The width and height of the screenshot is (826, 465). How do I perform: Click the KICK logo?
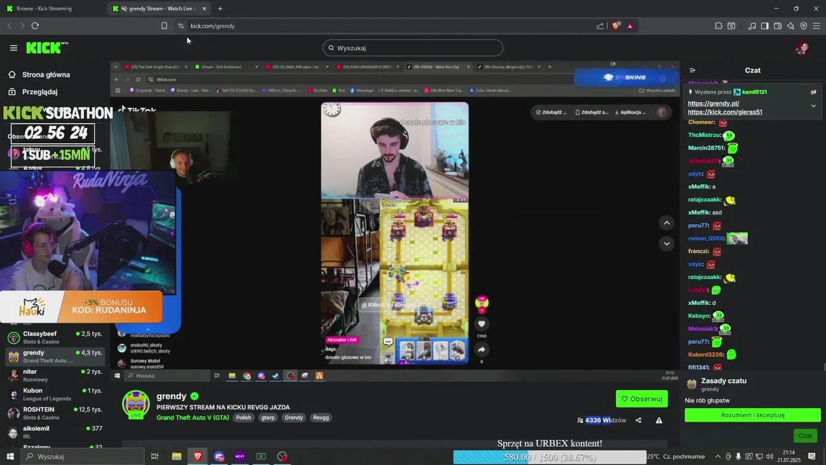tap(46, 48)
